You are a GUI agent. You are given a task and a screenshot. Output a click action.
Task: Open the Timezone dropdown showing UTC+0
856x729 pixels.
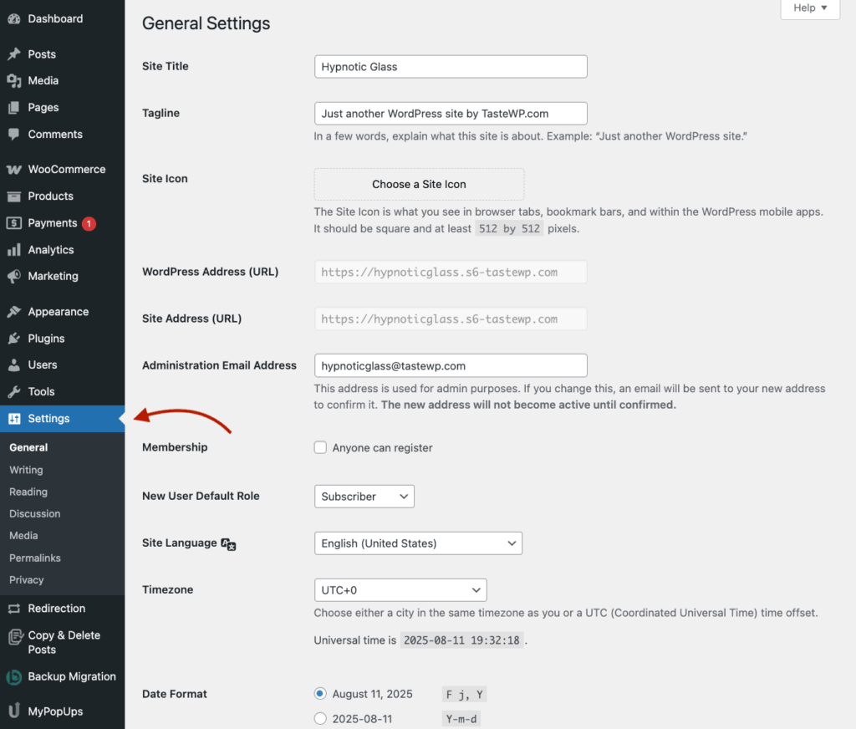click(400, 589)
